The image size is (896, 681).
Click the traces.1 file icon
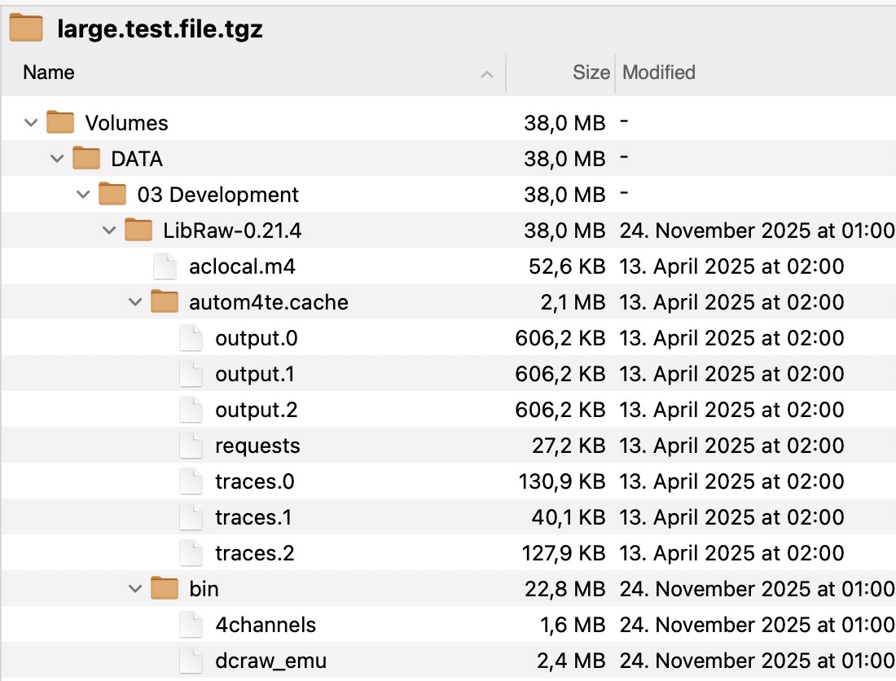tap(191, 517)
